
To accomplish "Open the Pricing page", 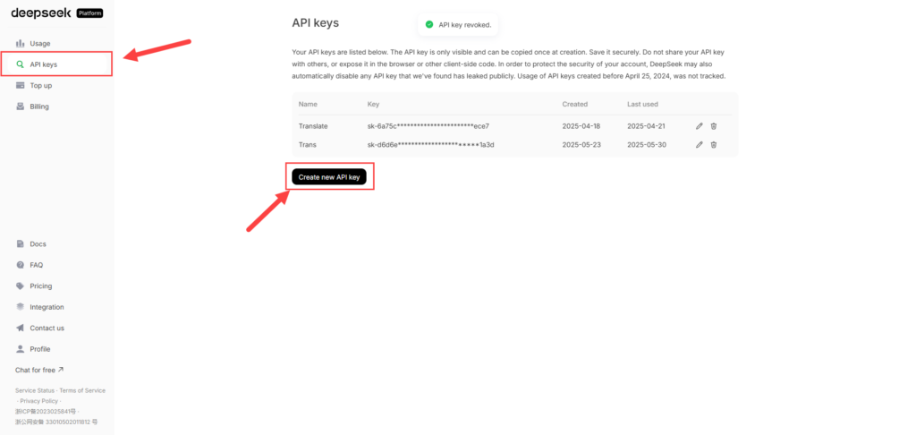I will 41,286.
